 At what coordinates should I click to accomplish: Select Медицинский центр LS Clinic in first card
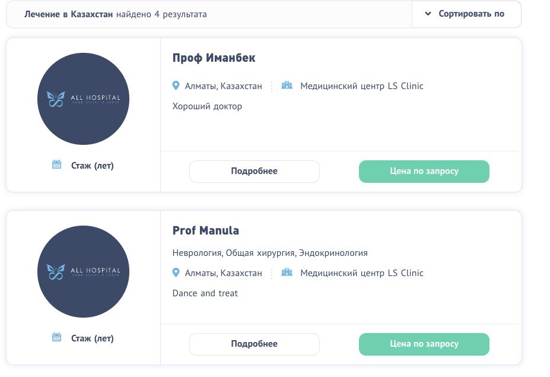pos(362,86)
